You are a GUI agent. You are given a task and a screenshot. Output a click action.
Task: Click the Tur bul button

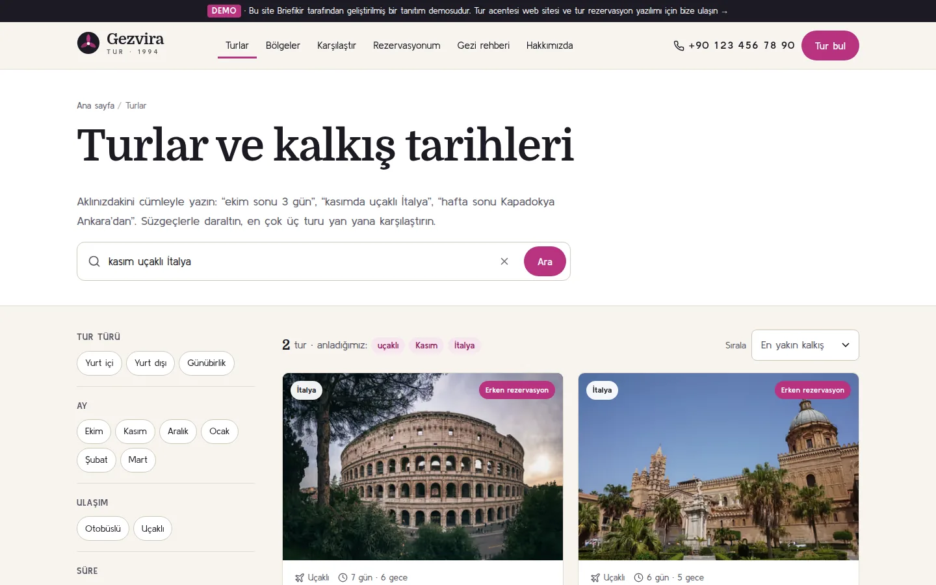click(x=830, y=45)
